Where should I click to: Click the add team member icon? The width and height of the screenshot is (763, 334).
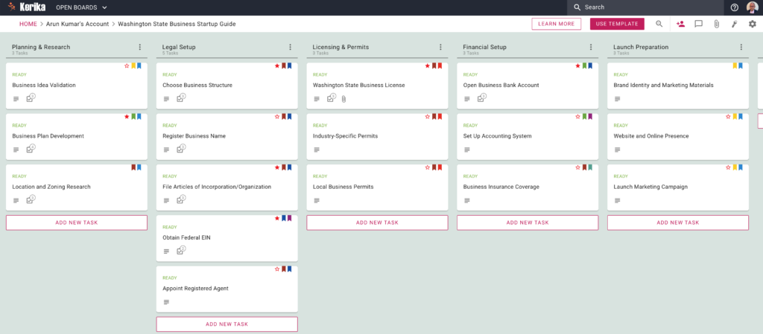(x=680, y=24)
